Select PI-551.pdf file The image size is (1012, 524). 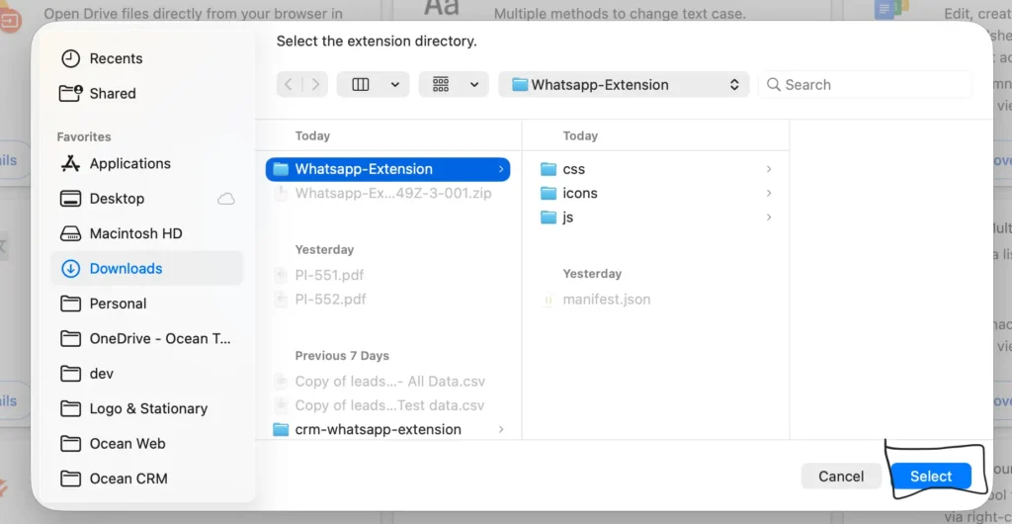tap(387, 276)
